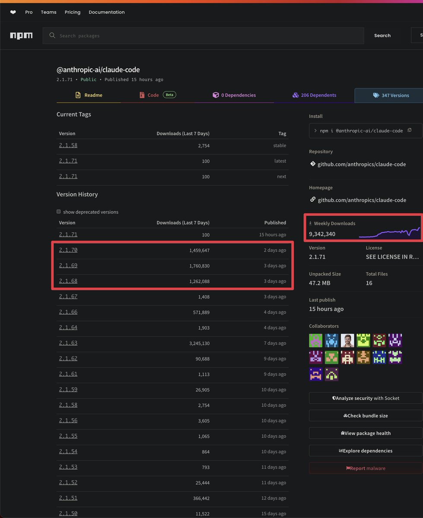Screen dimensions: 423x518
Task: Click the Search button
Action: 382,35
